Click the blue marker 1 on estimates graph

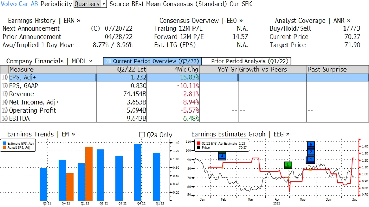[311, 159]
